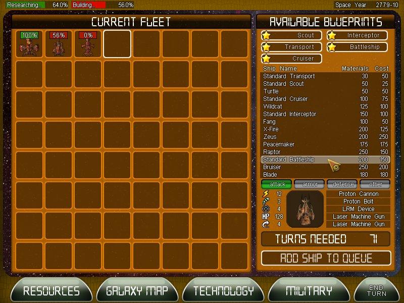Click the target-shaped stat icon
The image size is (404, 303).
tap(266, 209)
